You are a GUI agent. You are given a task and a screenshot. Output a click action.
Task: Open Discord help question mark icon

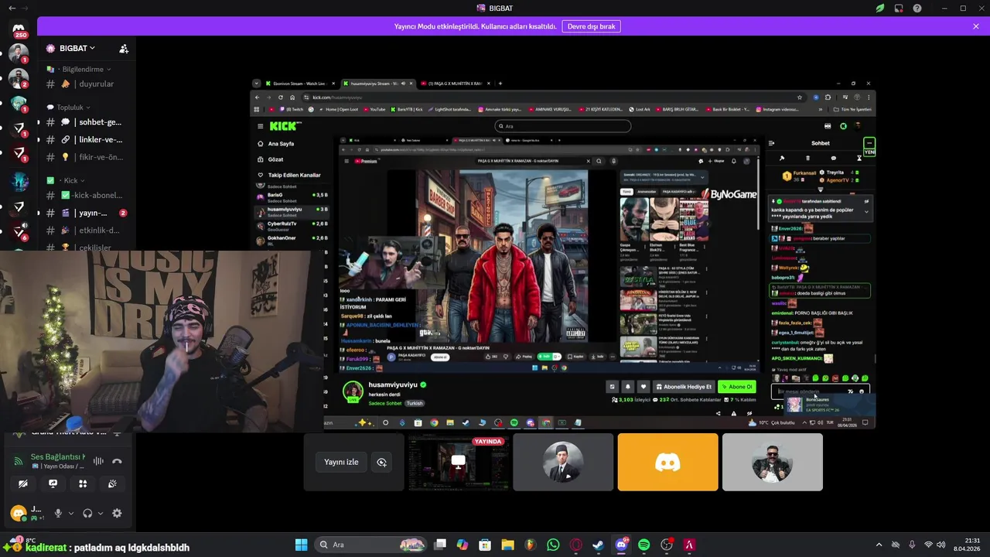click(x=917, y=9)
